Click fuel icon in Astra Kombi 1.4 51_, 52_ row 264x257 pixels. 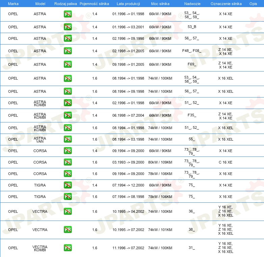click(68, 103)
